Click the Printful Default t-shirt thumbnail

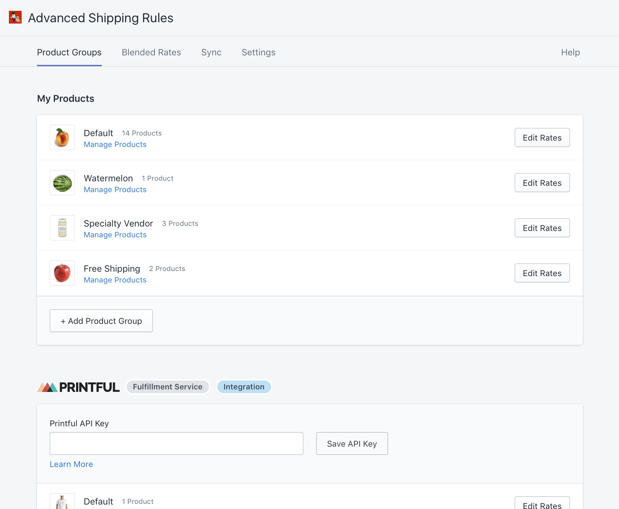point(62,502)
